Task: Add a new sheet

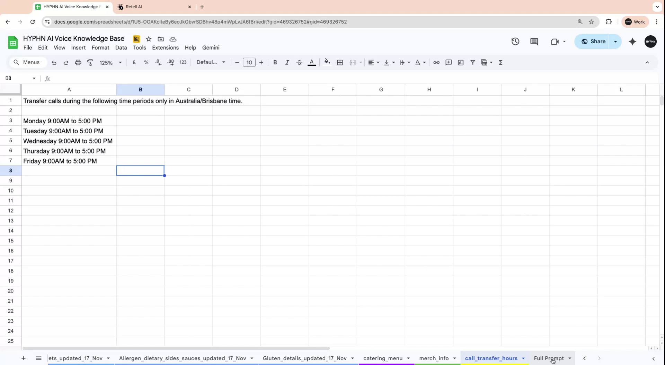Action: click(x=23, y=358)
